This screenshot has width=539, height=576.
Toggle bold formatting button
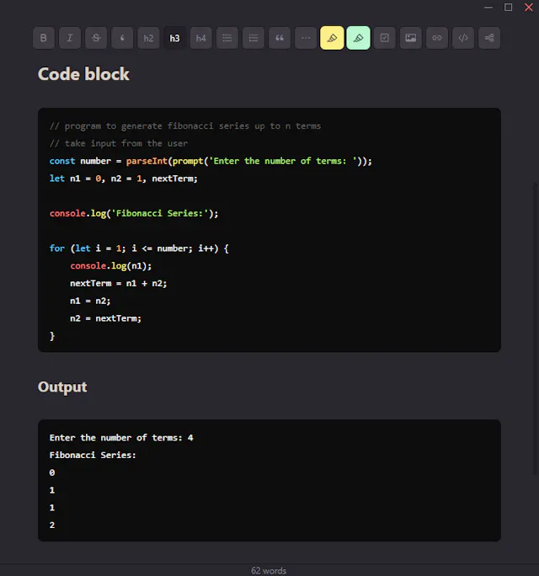pos(44,38)
